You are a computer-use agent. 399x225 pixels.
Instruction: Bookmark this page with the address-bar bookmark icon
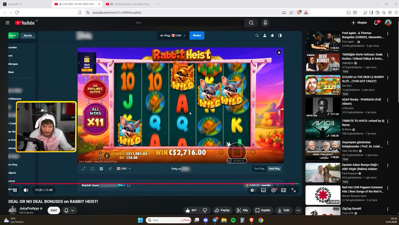[x=80, y=12]
